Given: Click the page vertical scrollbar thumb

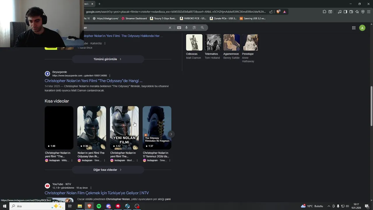Looking at the screenshot, I should coord(371,106).
